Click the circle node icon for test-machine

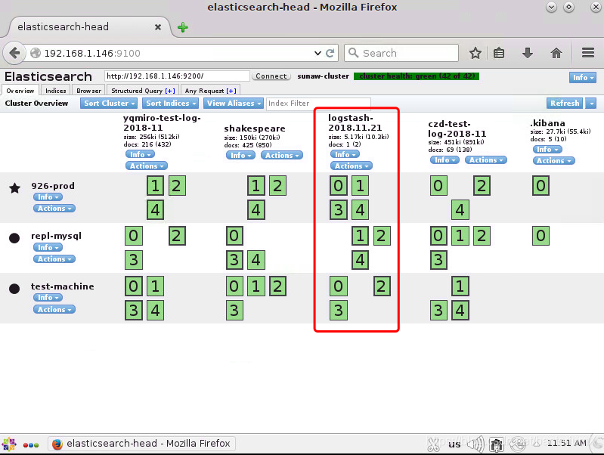click(14, 289)
